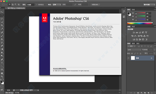Open the Properties panel icon
156x94 pixels.
coord(124,16)
